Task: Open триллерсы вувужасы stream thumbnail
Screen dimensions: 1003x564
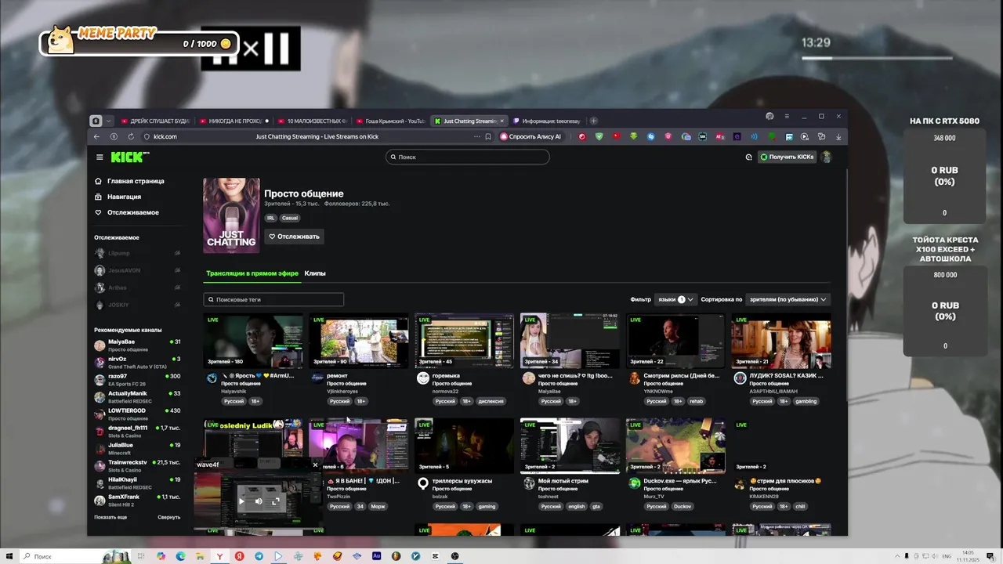Action: click(x=464, y=446)
